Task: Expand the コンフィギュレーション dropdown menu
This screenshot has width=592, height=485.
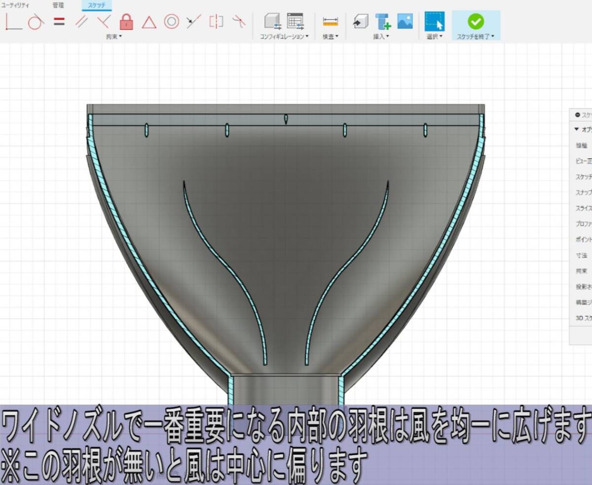Action: click(284, 37)
